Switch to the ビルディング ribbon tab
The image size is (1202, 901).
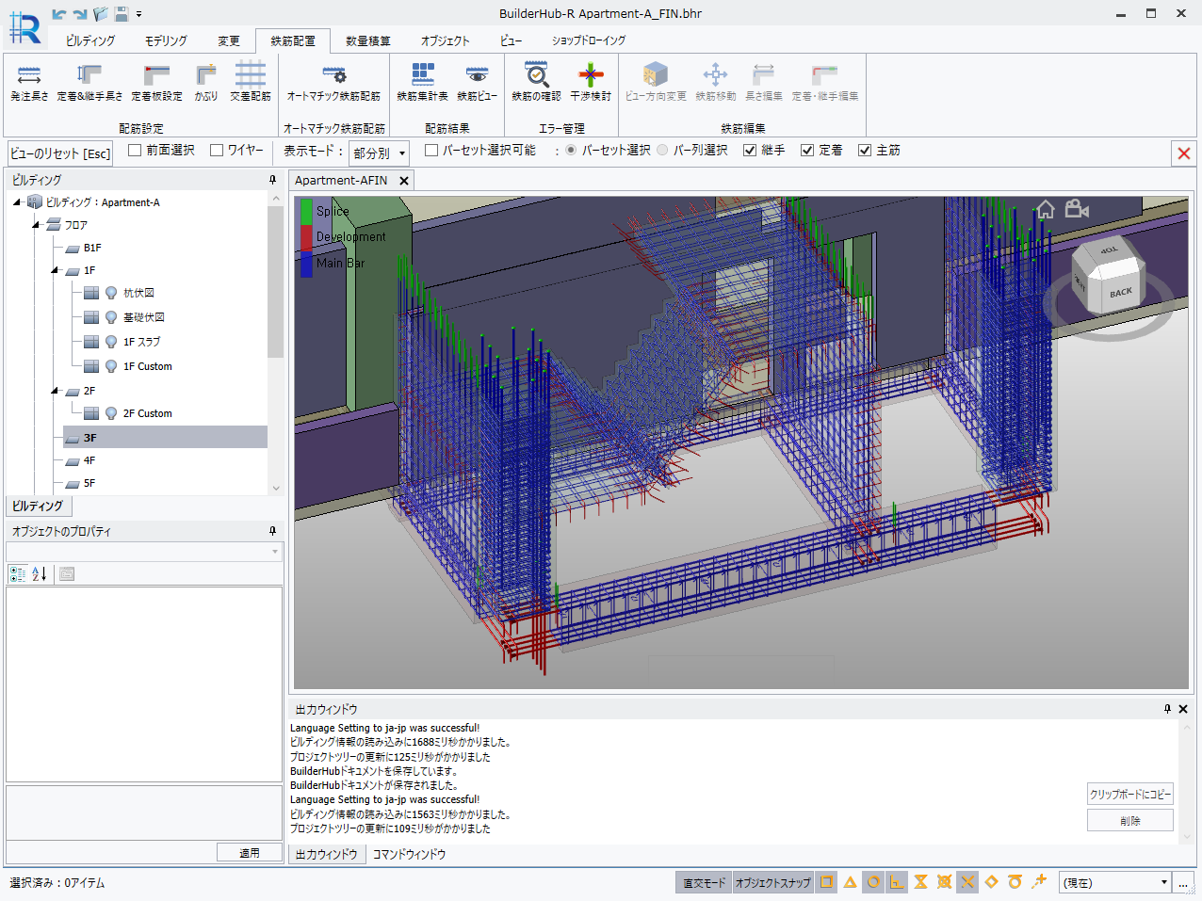coord(90,40)
